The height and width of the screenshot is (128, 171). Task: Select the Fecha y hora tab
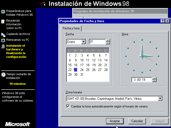71,28
